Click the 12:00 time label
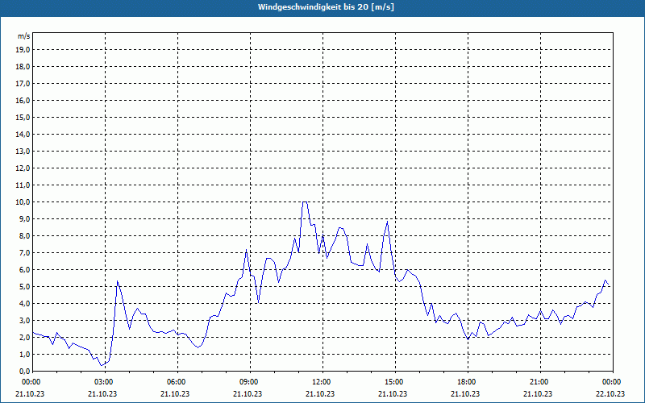 tap(320, 382)
